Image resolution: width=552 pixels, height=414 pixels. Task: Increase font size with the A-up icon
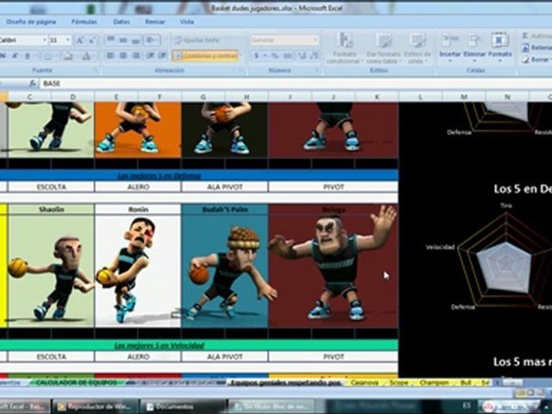(80, 40)
